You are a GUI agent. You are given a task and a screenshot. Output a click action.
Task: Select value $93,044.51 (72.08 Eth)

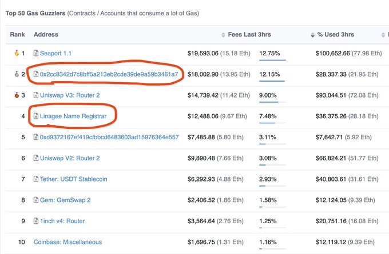point(347,95)
